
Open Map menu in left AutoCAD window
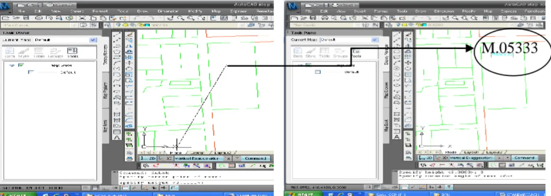click(x=216, y=11)
